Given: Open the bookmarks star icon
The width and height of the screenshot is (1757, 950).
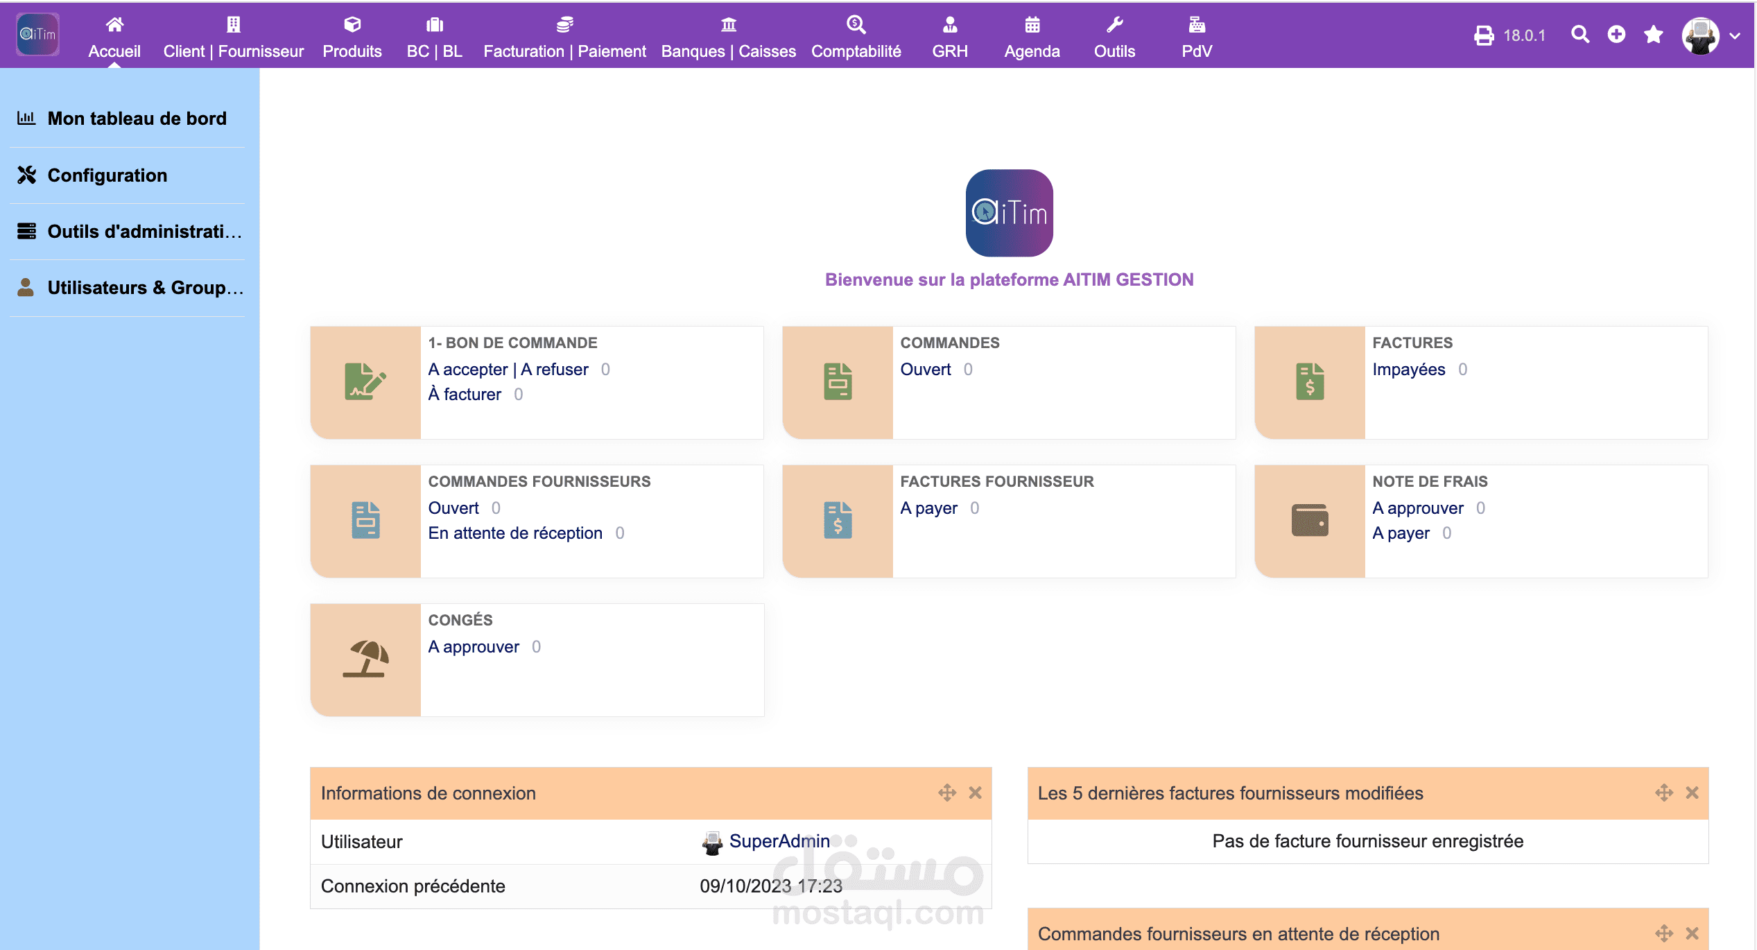Looking at the screenshot, I should coord(1654,34).
